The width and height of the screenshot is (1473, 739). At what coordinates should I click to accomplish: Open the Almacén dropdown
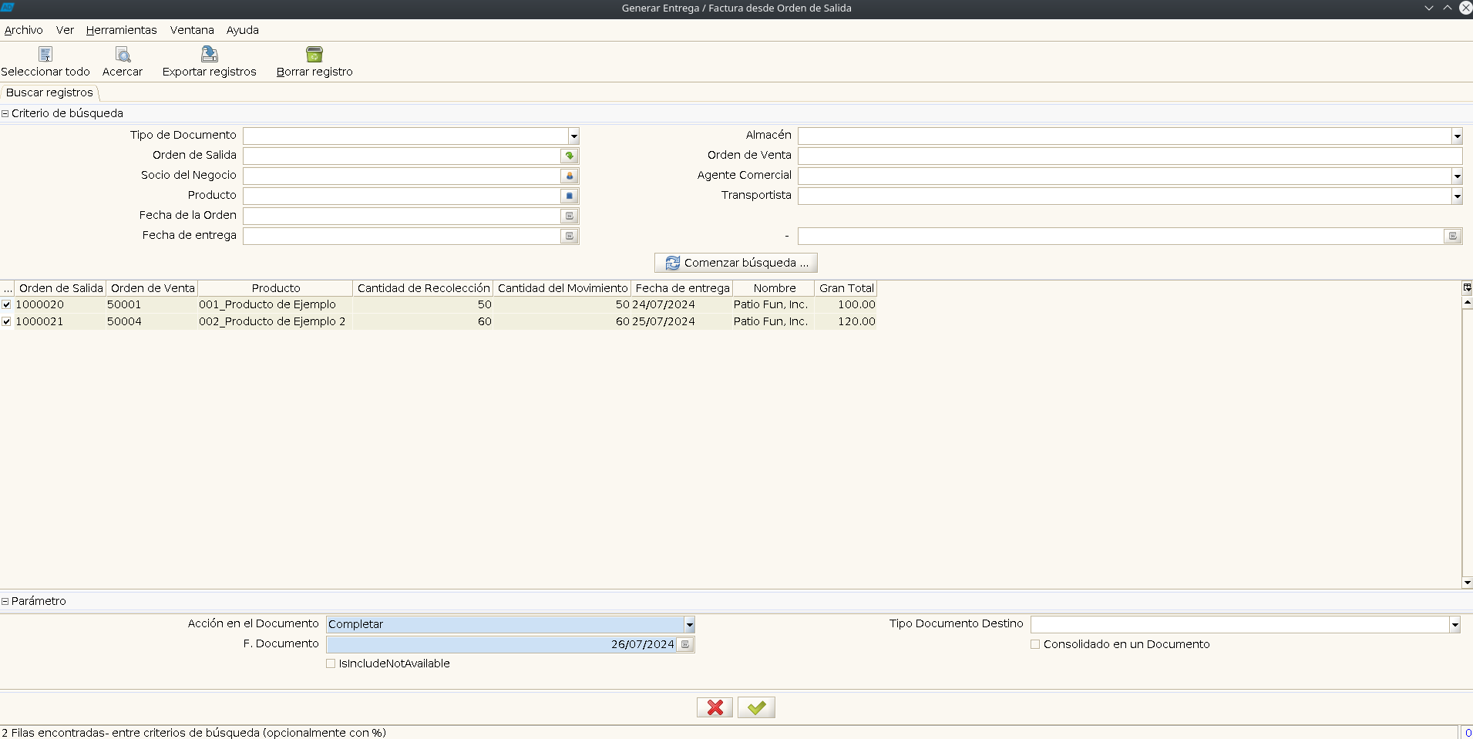pos(1457,136)
